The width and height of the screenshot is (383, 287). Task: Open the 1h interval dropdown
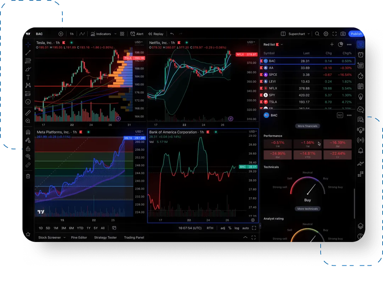pos(71,34)
